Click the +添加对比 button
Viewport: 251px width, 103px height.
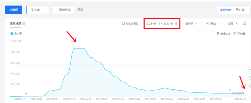click(x=64, y=10)
